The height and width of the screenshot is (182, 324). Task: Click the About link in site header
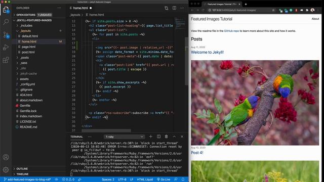315,19
